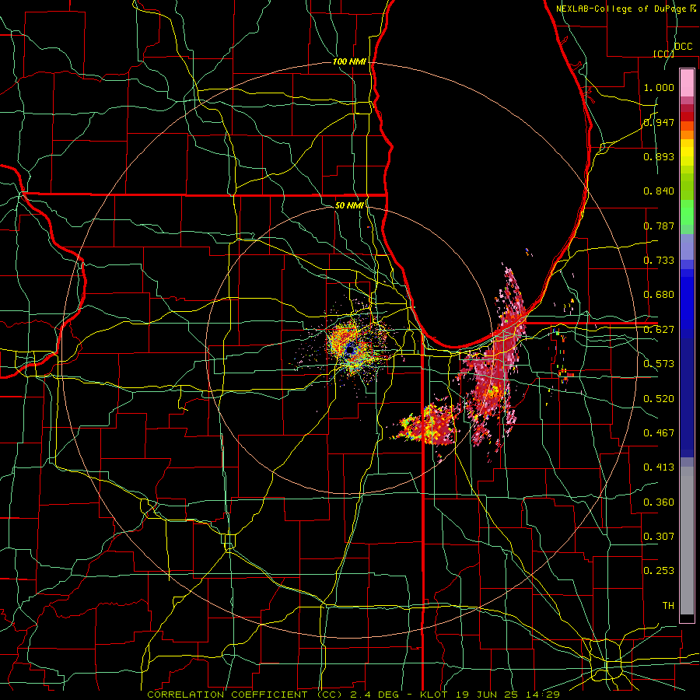This screenshot has width=700, height=700.
Task: Click the DCC label above the scale
Action: [683, 47]
